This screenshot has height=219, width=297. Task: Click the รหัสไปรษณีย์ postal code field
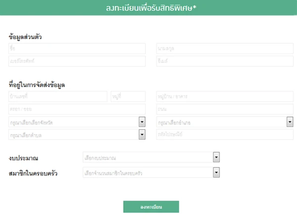pos(225,134)
